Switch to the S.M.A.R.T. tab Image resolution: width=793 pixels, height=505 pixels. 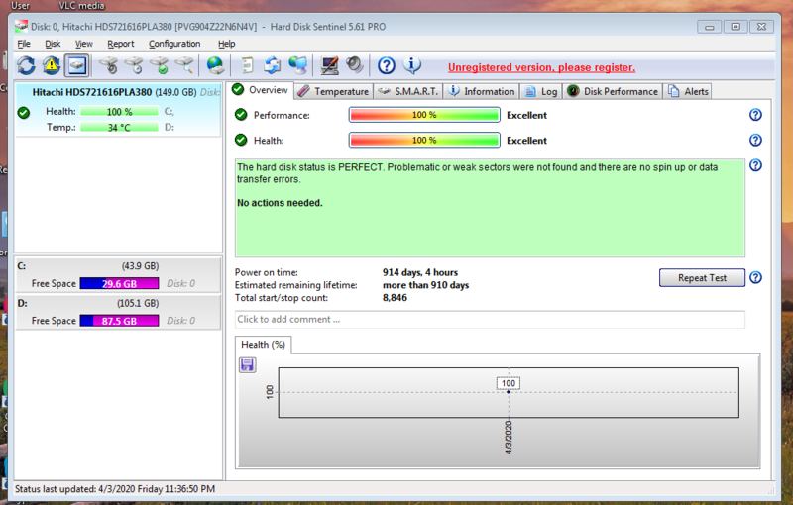tap(408, 91)
